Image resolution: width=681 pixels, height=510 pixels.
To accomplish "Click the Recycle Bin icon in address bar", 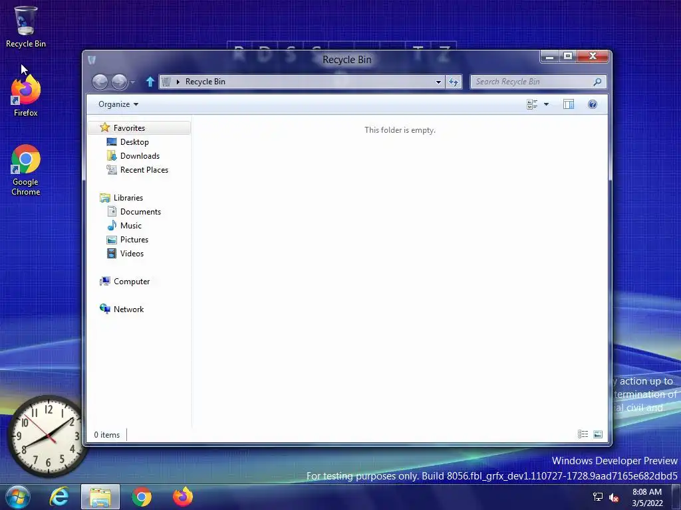I will [x=166, y=82].
